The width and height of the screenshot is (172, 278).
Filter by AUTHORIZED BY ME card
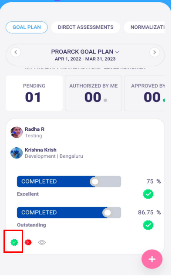pos(94,93)
